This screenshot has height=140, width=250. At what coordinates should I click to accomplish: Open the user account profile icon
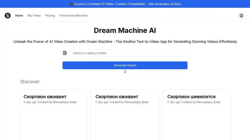[x=241, y=16]
